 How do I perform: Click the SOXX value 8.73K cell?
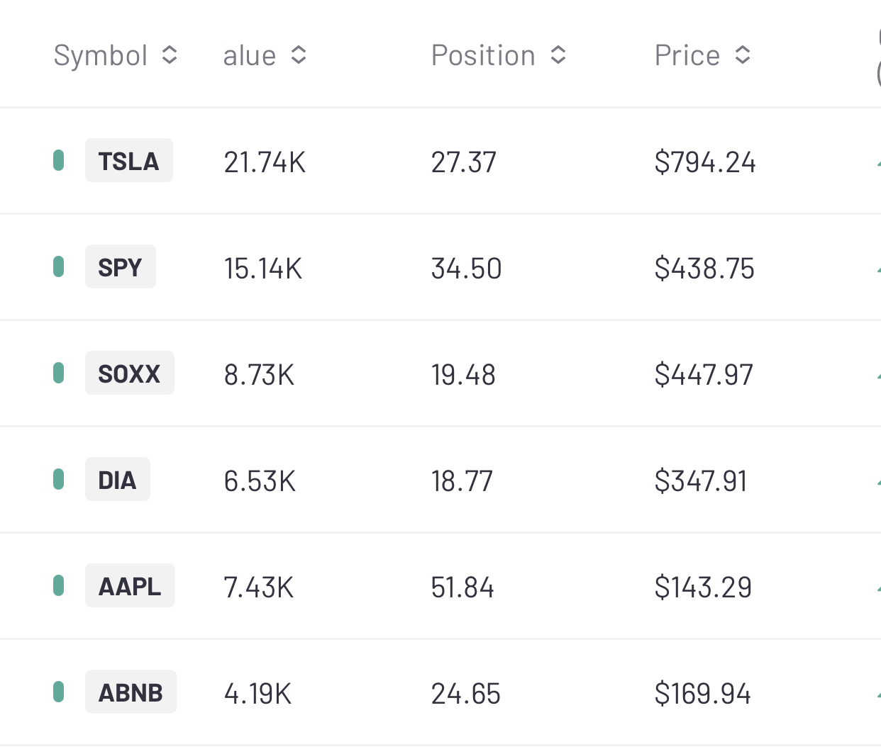click(x=259, y=375)
